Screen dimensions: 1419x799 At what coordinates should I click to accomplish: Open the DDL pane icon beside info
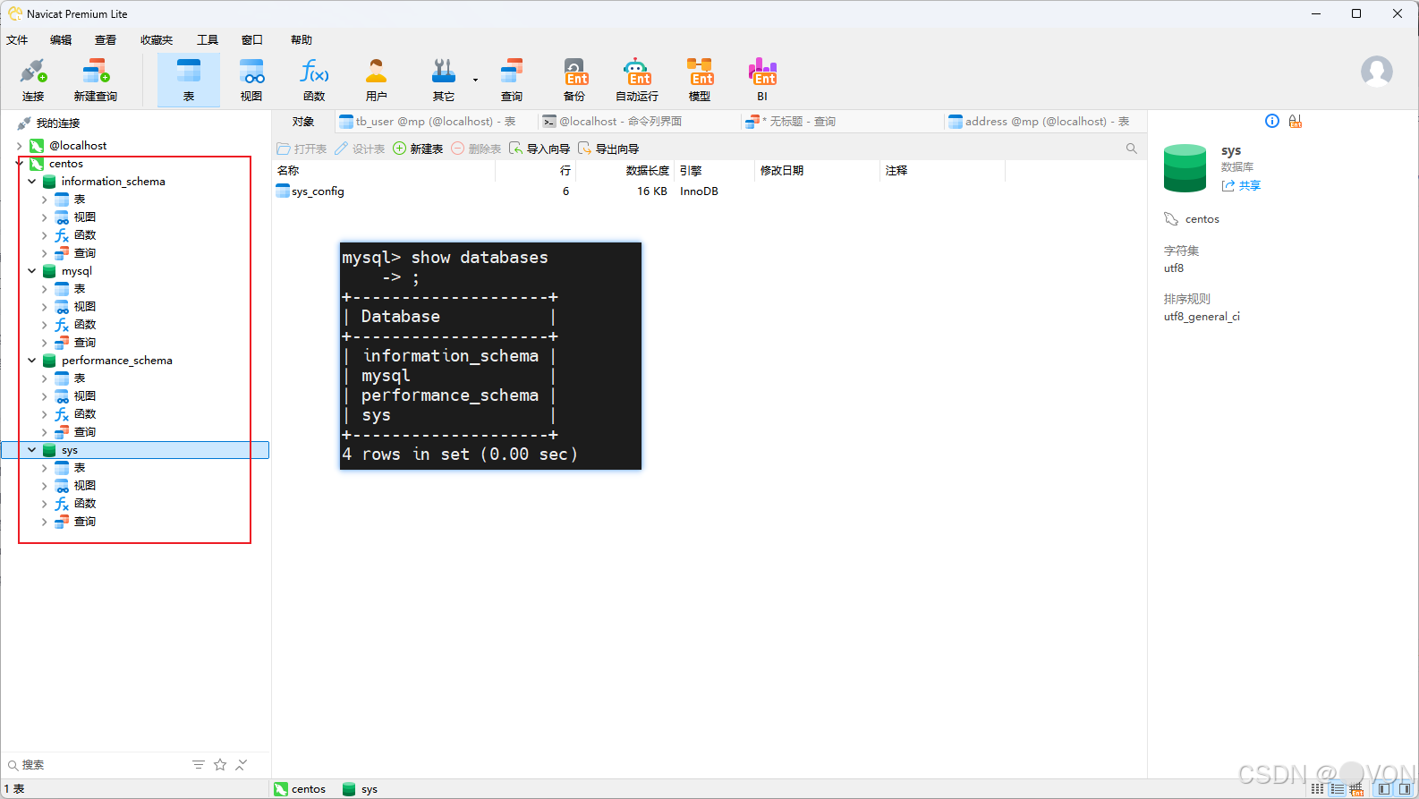coord(1296,121)
